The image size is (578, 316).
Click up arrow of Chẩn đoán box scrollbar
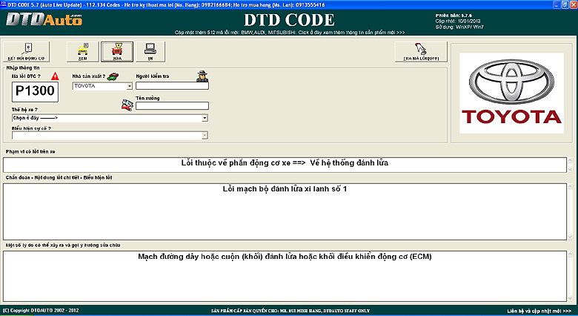pyautogui.click(x=571, y=186)
